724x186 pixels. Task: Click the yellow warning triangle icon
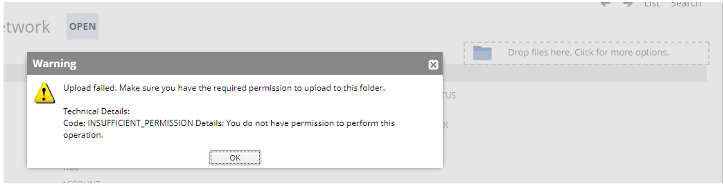click(x=44, y=93)
